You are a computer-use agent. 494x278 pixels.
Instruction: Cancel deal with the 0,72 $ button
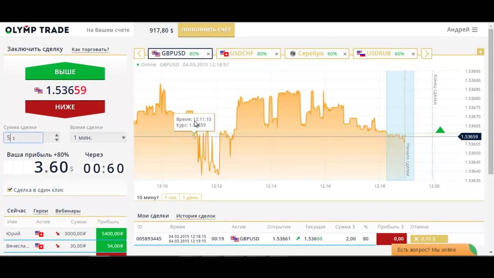429,239
